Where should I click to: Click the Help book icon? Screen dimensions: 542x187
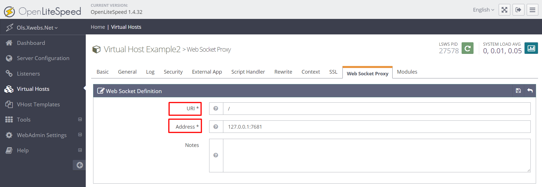9,150
